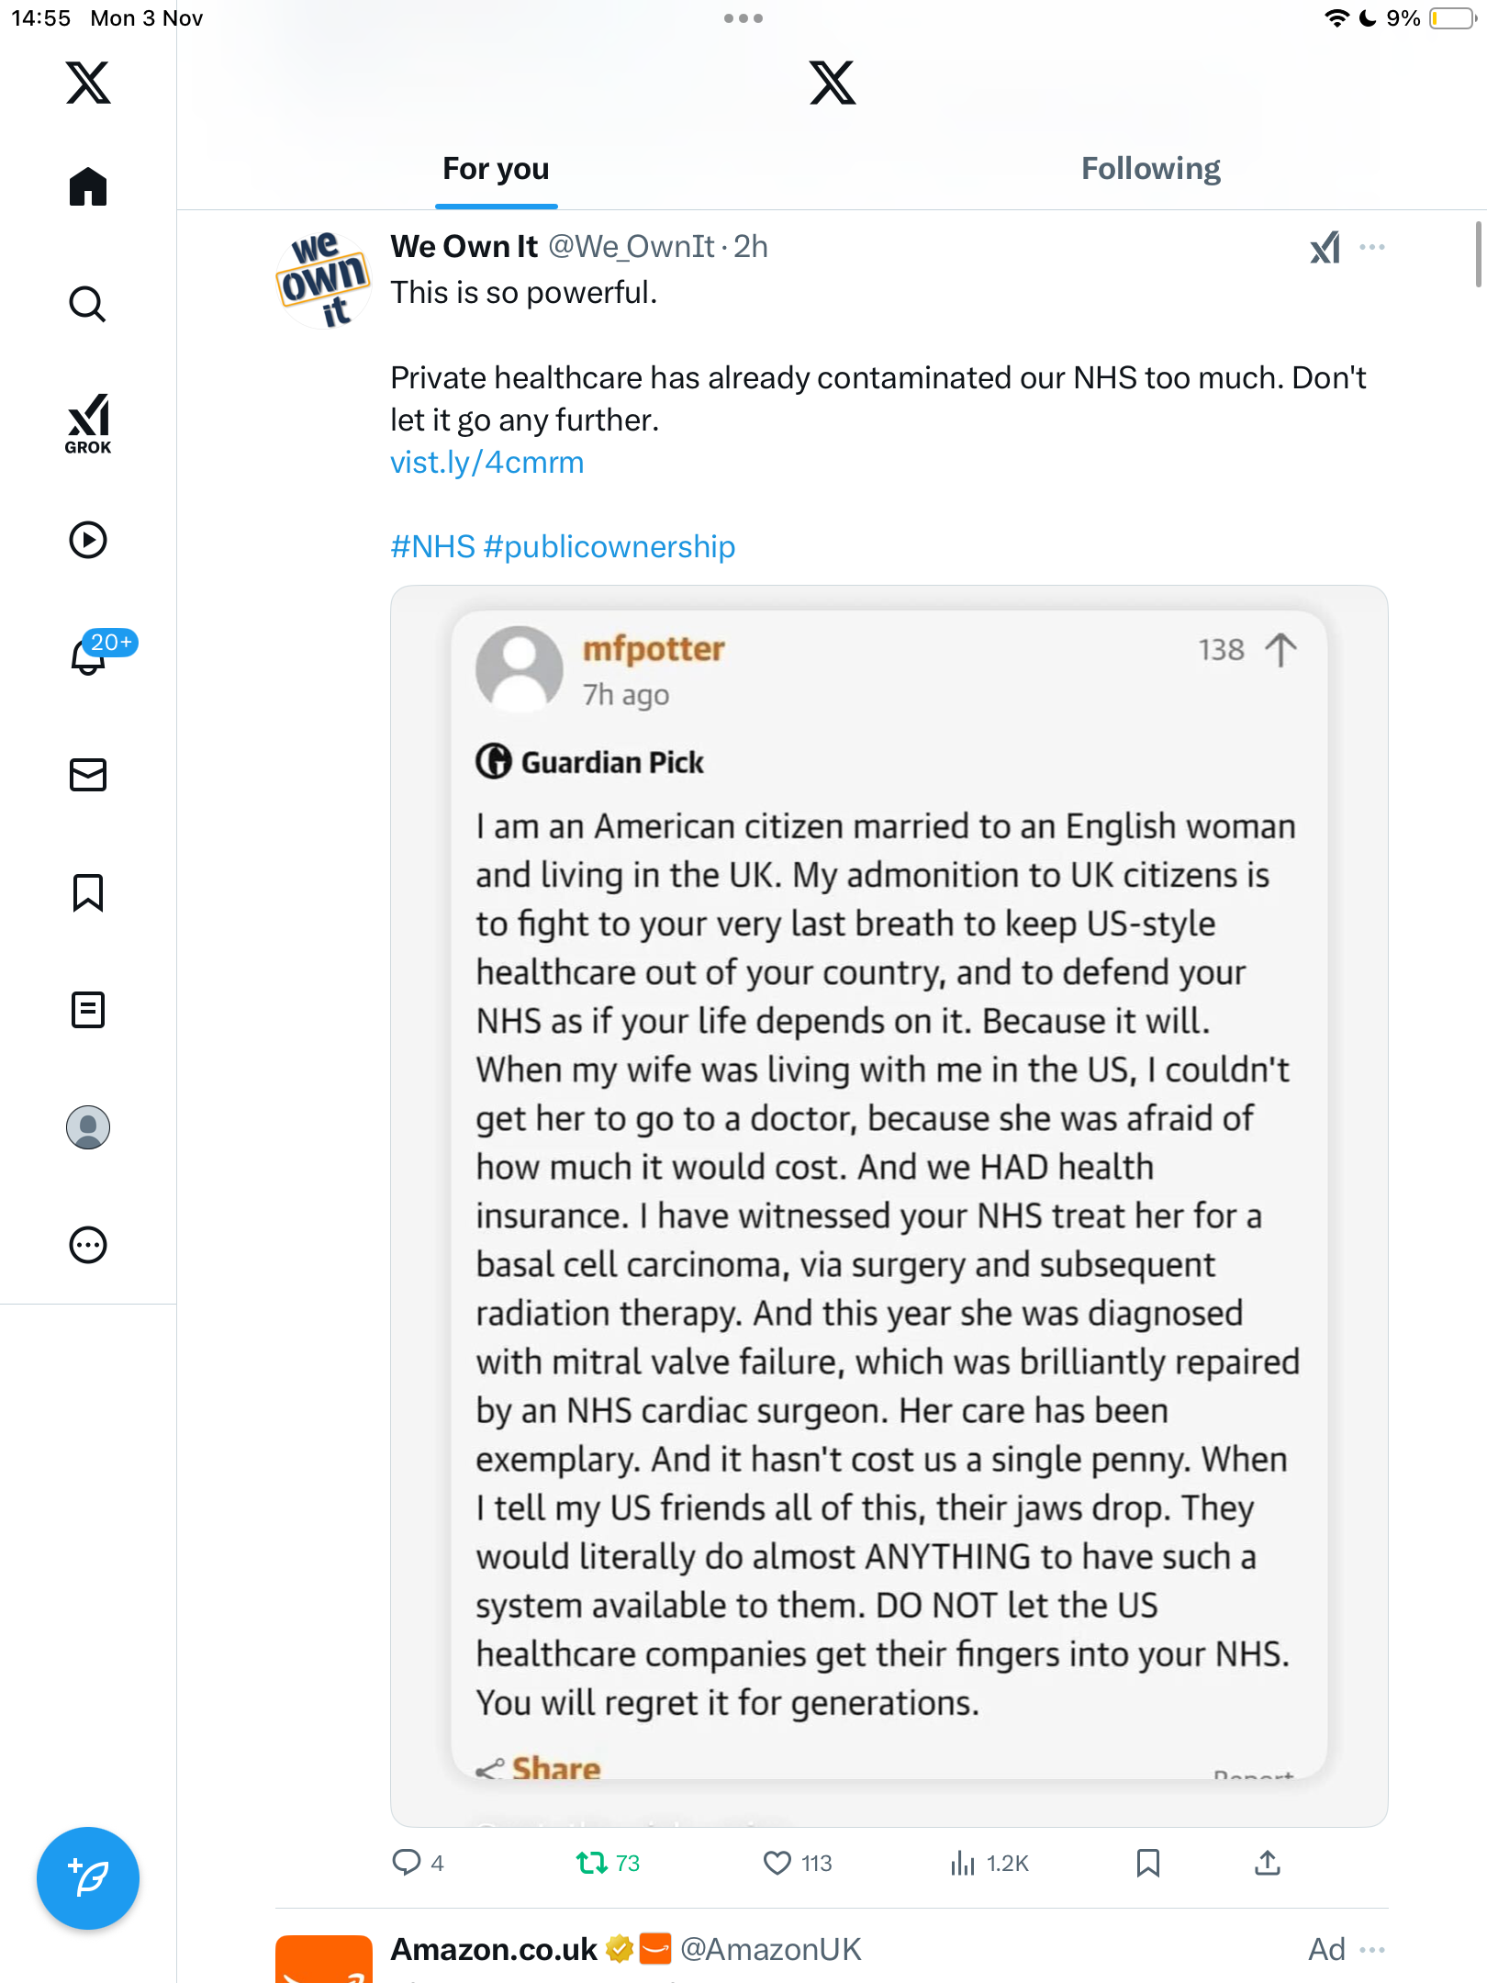Open the search page
Image resolution: width=1487 pixels, height=1983 pixels.
click(88, 304)
